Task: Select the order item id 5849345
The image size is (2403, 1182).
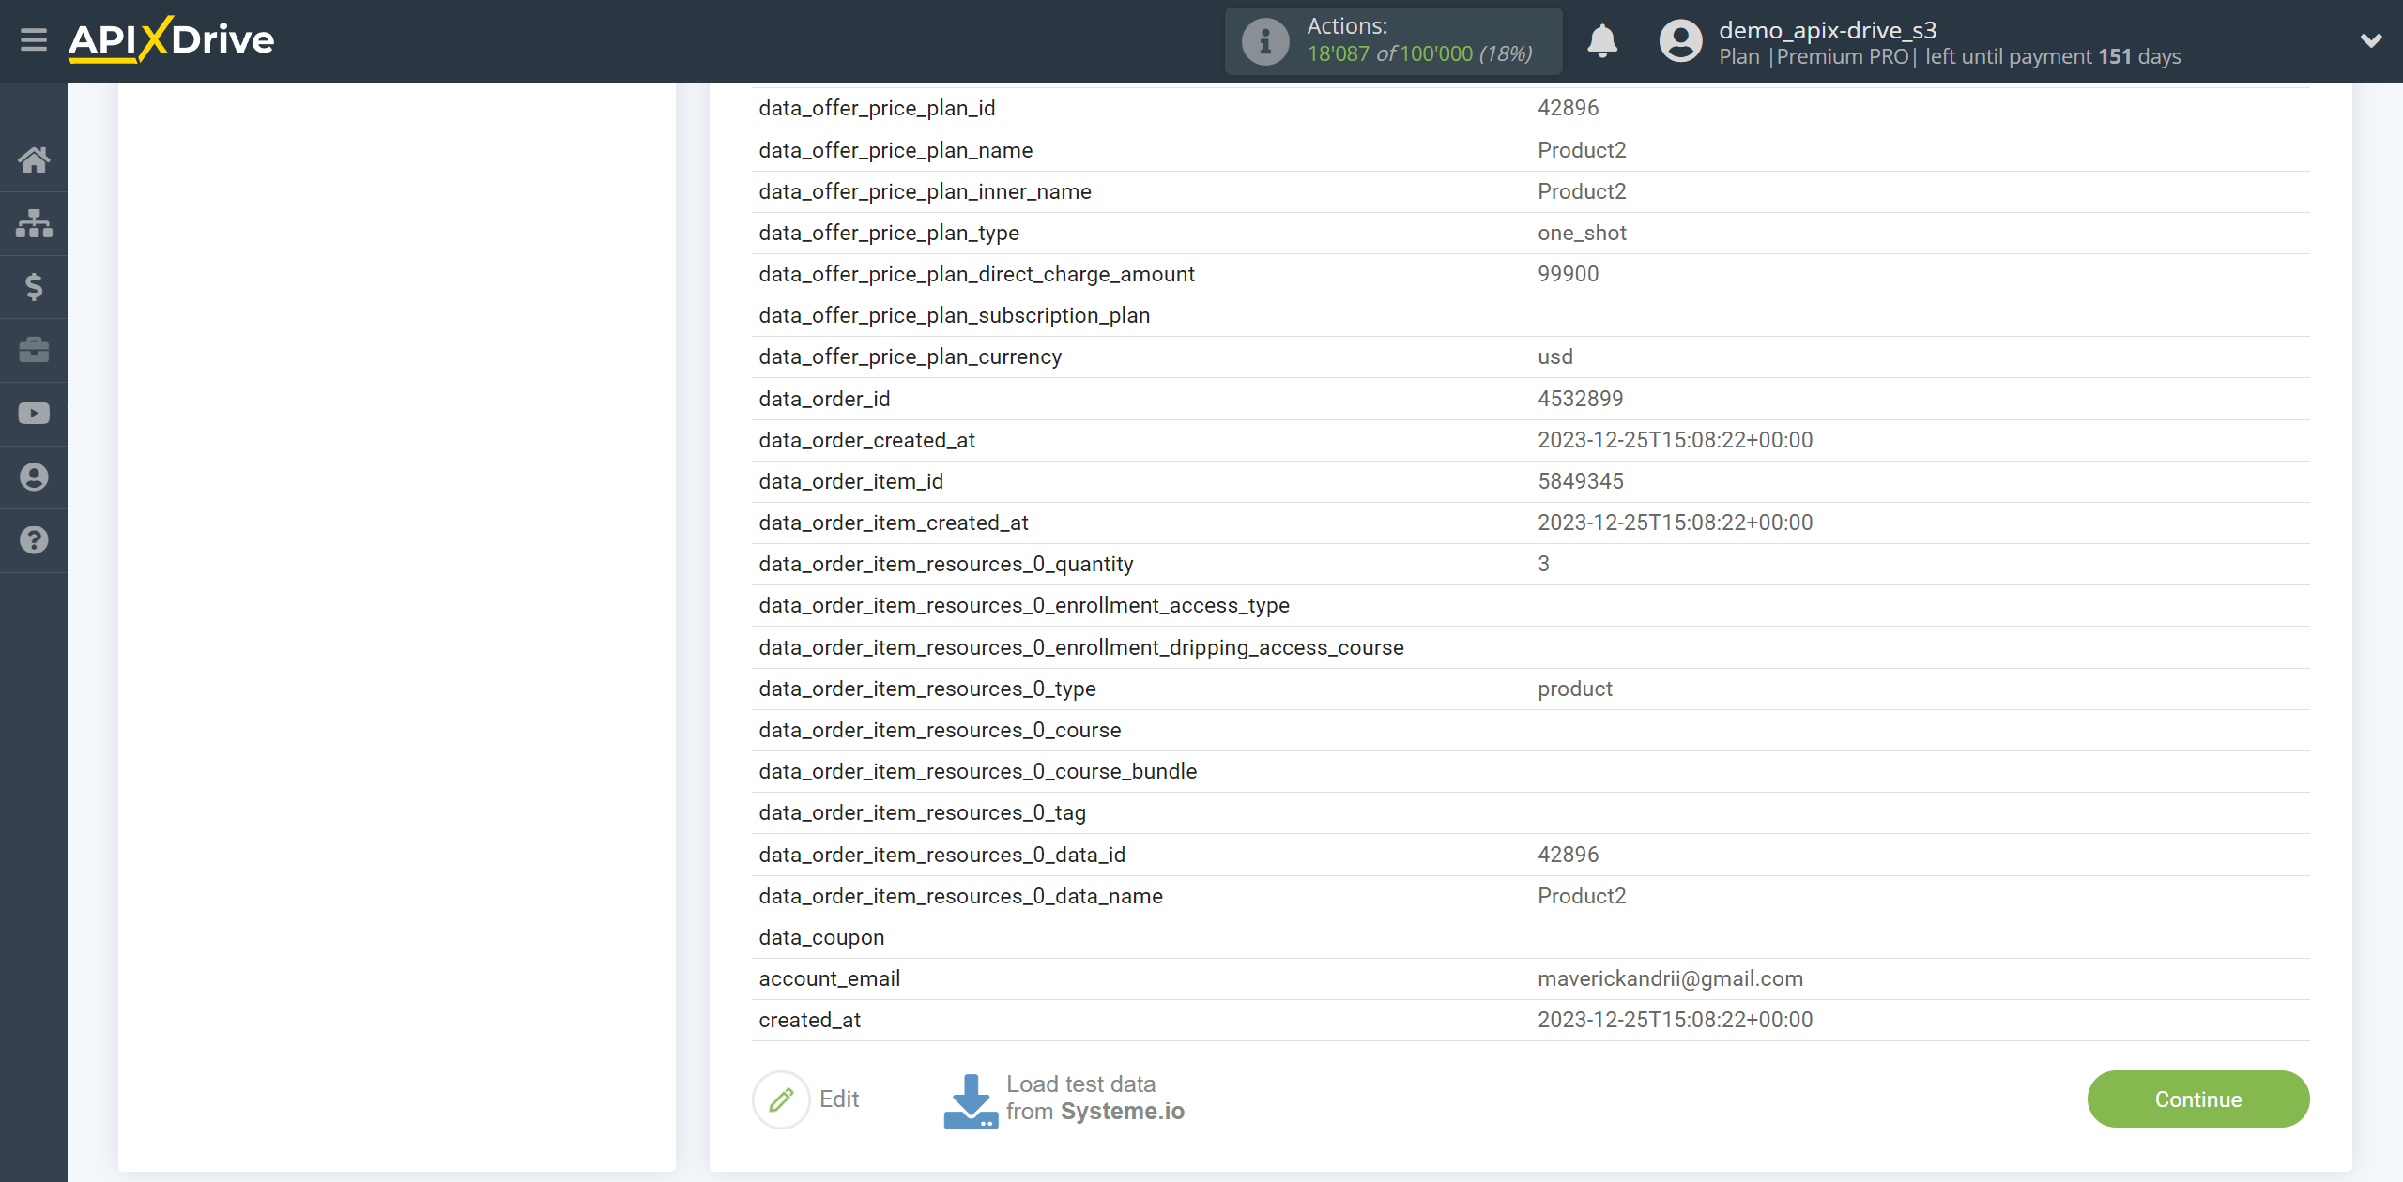Action: pos(1580,481)
